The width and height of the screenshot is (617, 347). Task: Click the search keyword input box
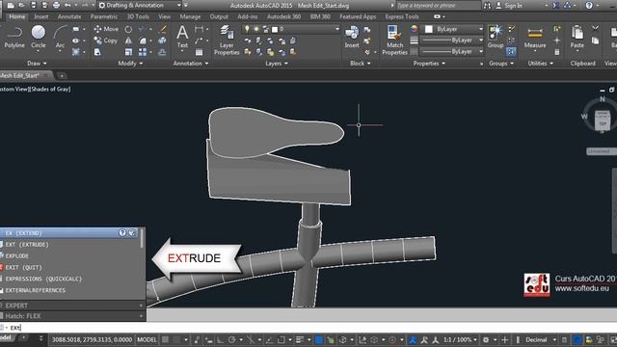(439, 5)
